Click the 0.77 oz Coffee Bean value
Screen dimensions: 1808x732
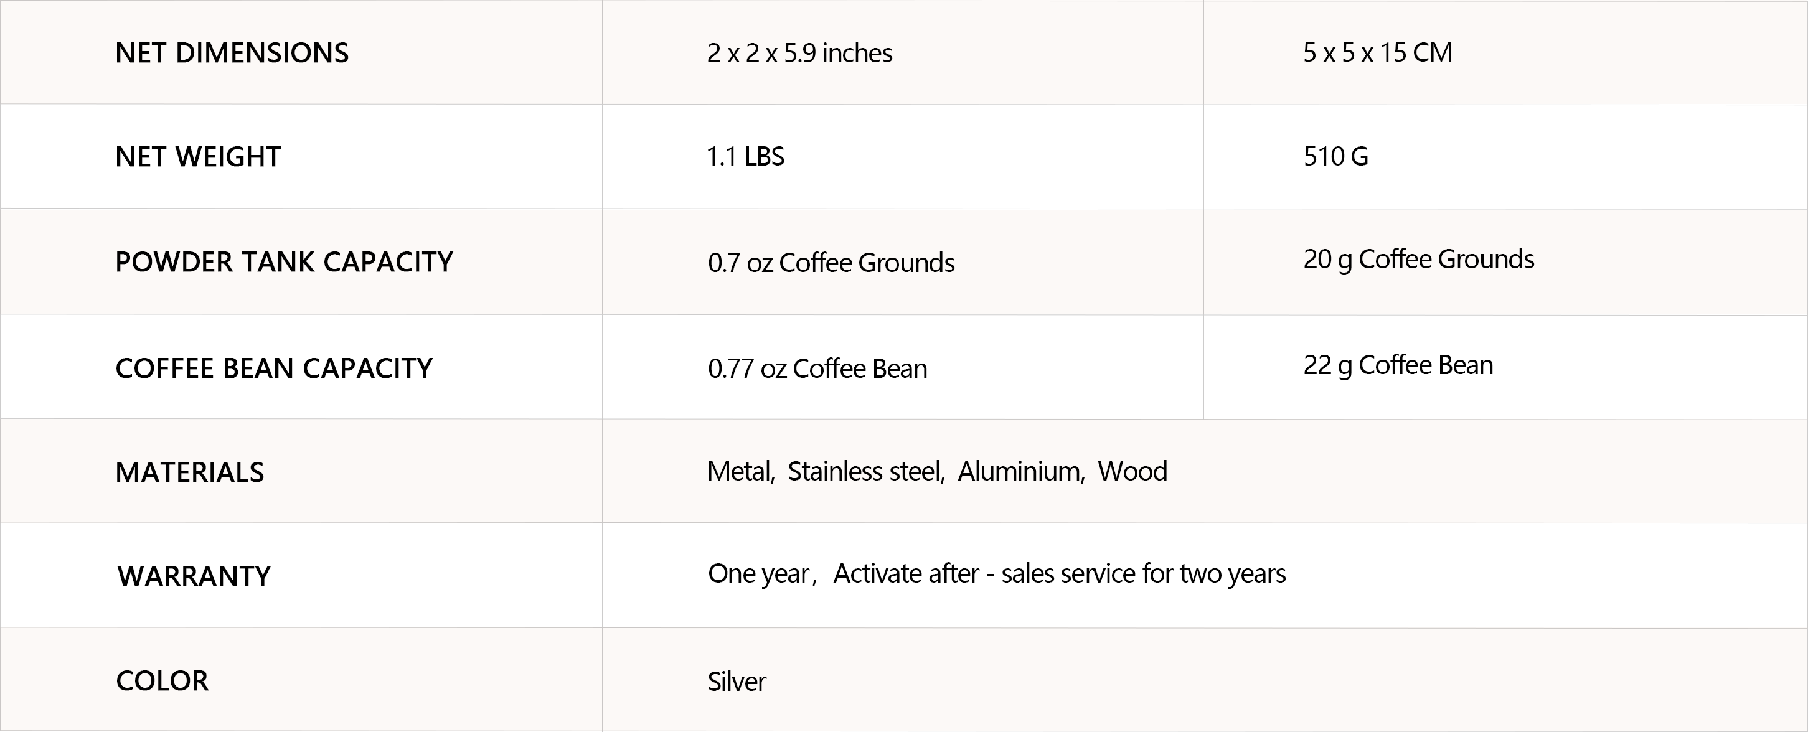[817, 369]
